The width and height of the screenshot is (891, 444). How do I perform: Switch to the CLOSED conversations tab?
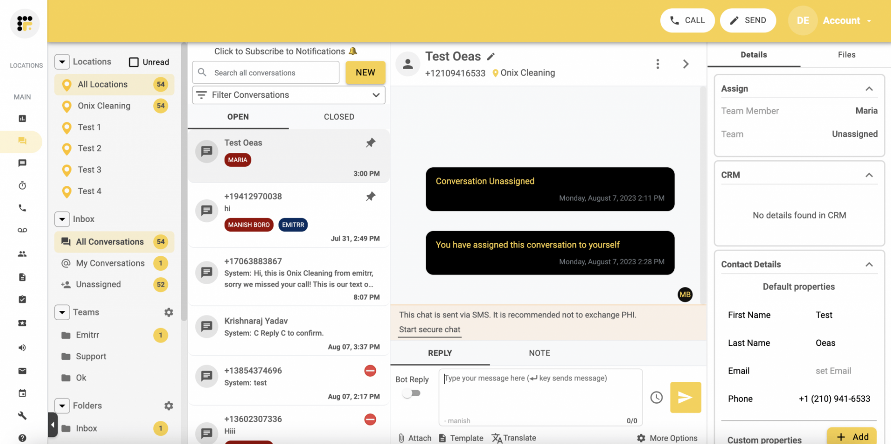coord(339,117)
